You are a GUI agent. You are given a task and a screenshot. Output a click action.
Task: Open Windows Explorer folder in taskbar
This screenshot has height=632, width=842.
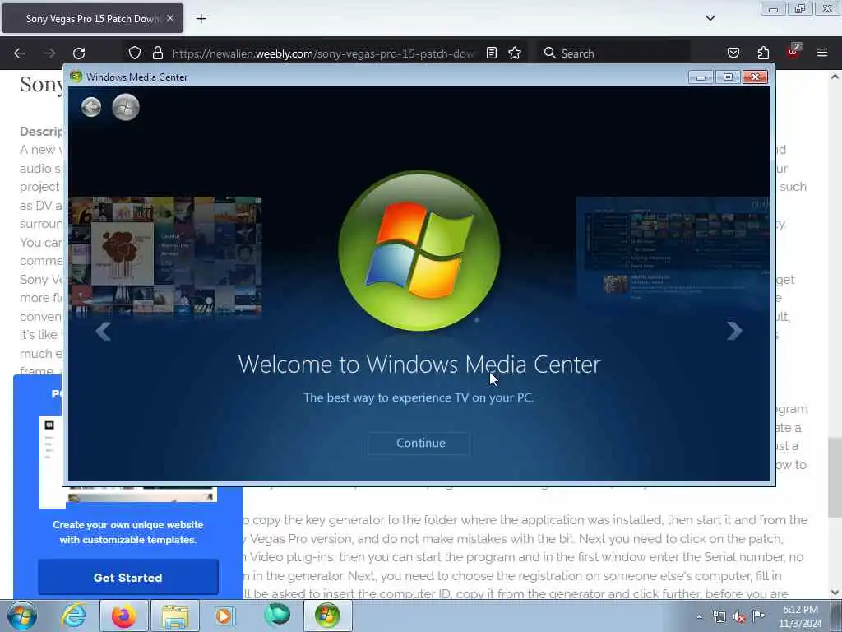click(x=175, y=616)
